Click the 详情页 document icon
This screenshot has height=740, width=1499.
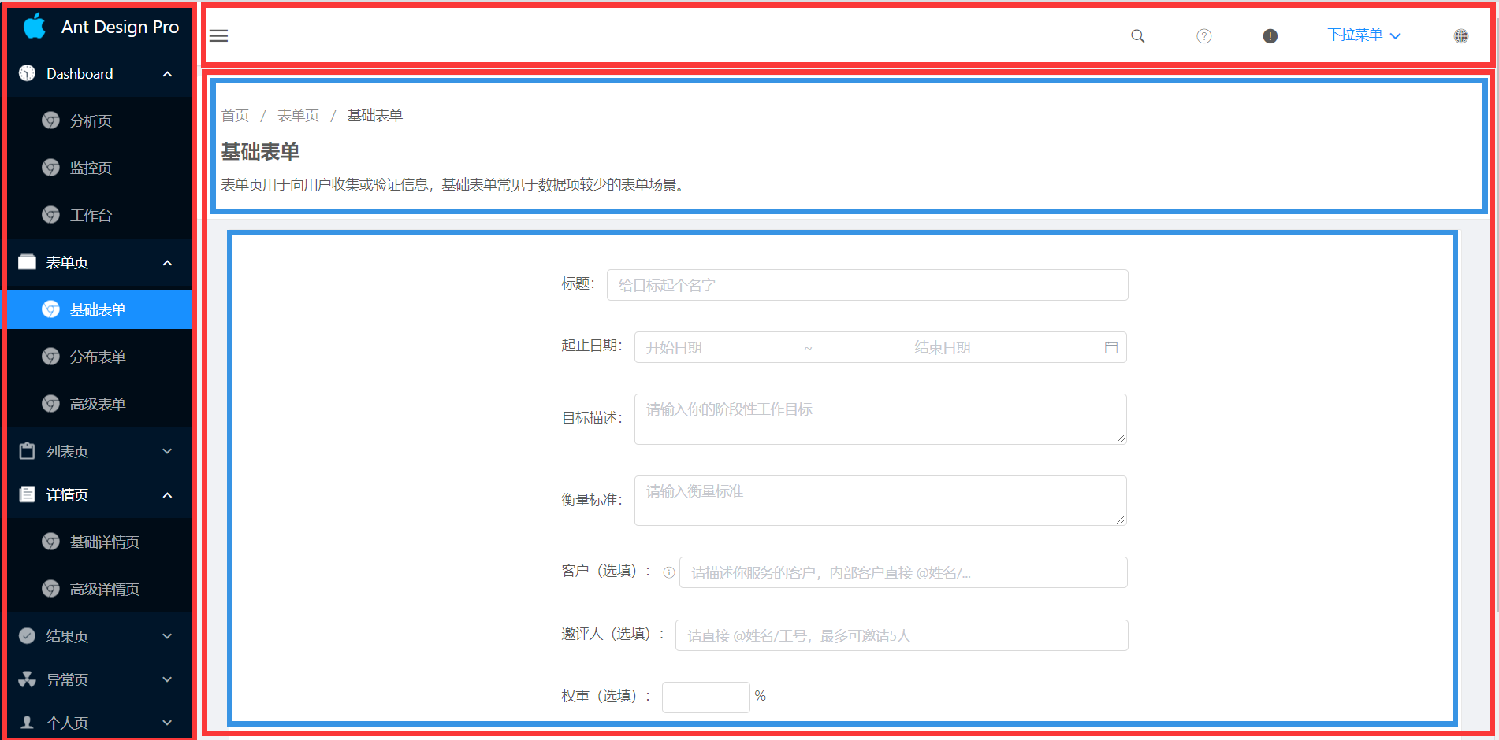coord(27,494)
